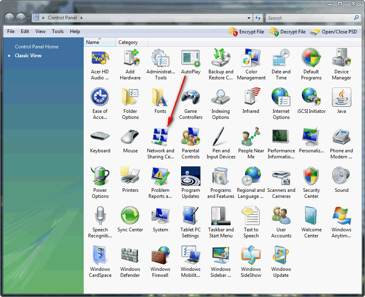Click the Decrypt File toolbar button
This screenshot has width=365, height=297.
tap(287, 32)
